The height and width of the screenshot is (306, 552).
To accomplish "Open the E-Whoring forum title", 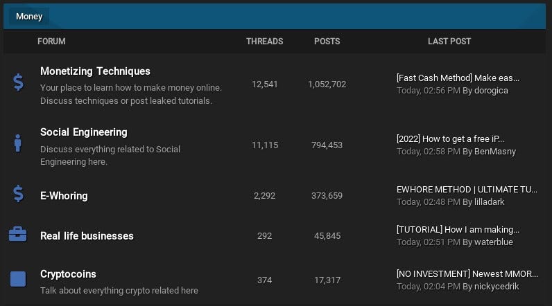I will (64, 196).
